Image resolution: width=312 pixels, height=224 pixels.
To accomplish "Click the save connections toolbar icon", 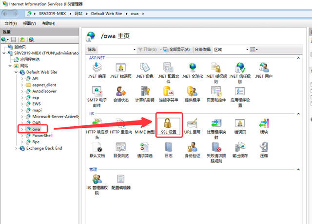I will [13, 40].
